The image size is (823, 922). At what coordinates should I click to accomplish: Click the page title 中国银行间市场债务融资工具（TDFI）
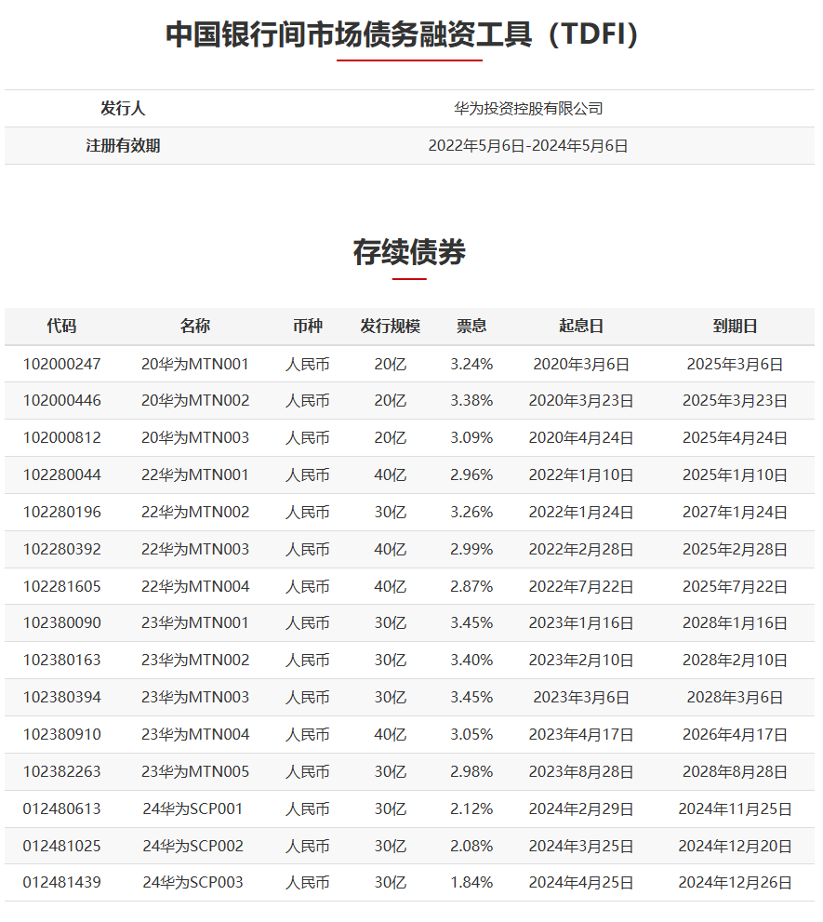[x=402, y=34]
